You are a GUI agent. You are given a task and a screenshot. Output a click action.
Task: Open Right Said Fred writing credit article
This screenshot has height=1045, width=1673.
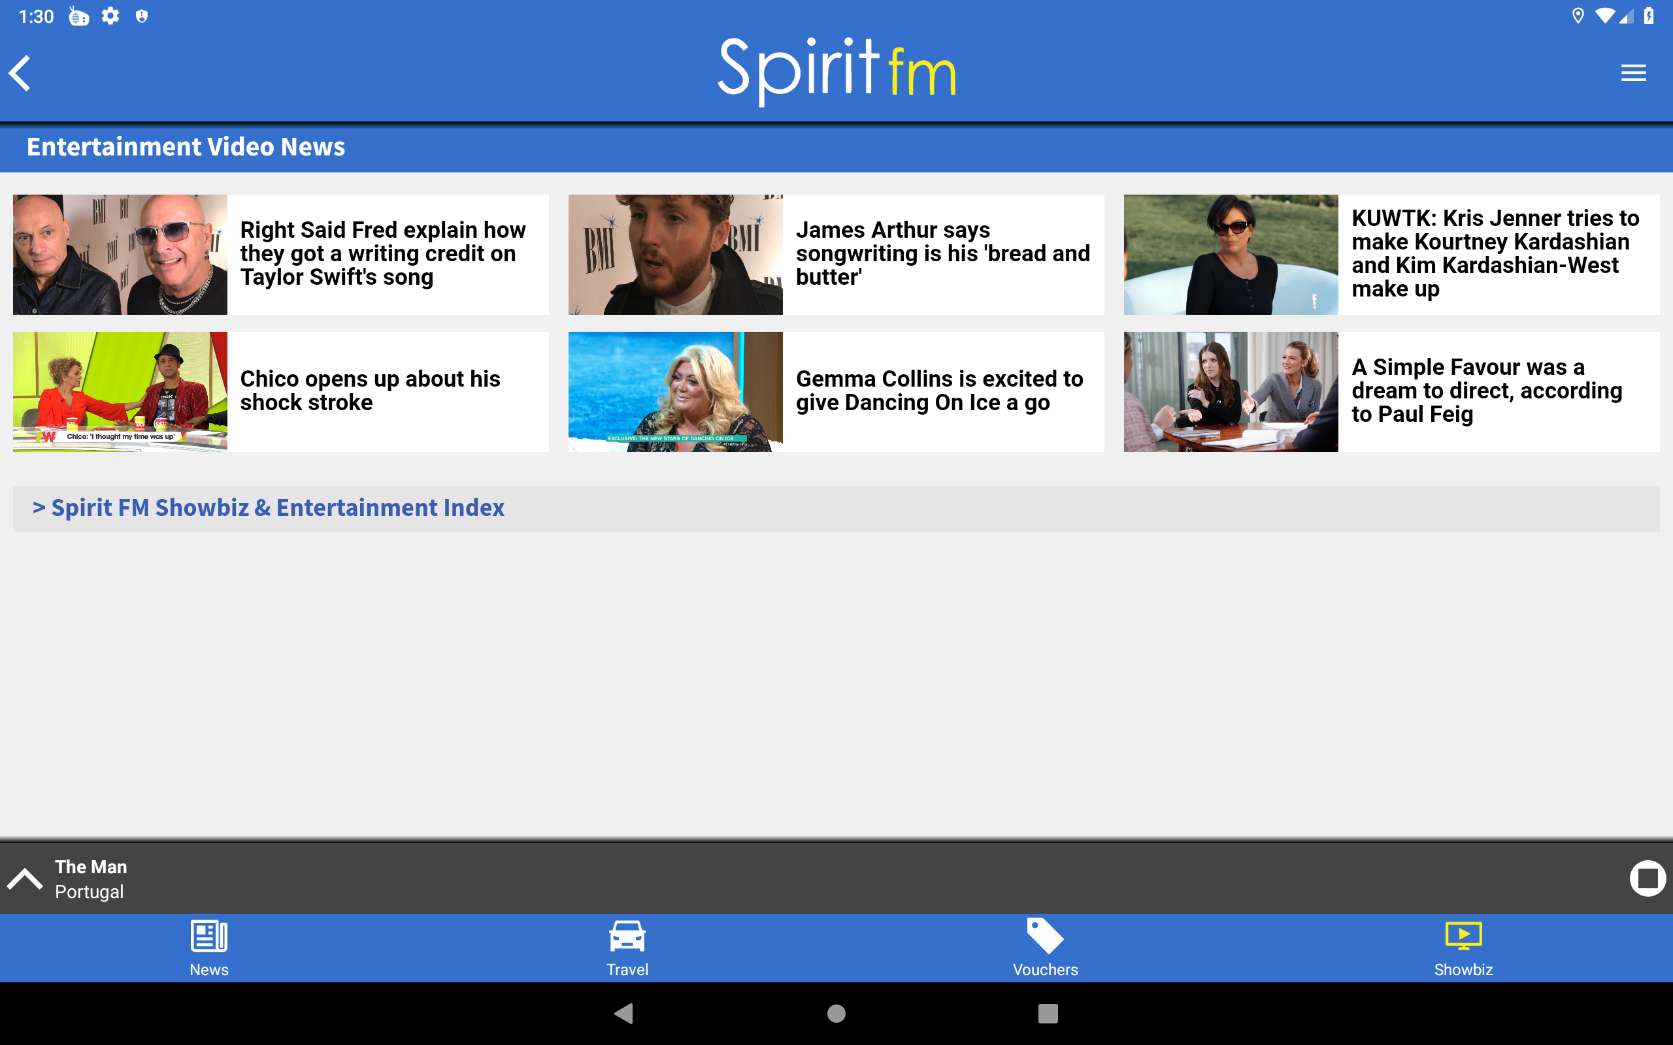(384, 253)
